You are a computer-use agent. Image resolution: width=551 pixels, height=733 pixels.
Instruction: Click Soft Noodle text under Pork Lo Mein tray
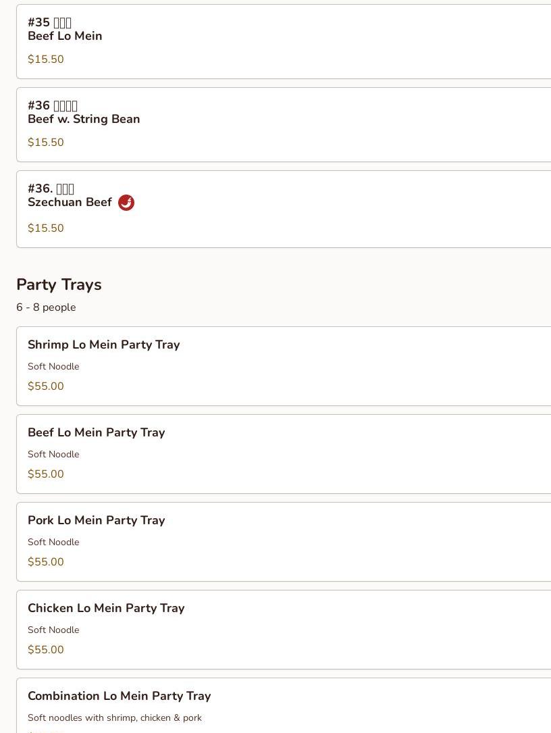coord(53,542)
